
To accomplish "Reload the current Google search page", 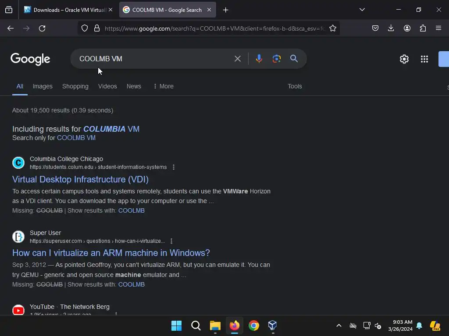I will [42, 28].
